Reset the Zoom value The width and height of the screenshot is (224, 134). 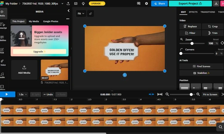click(x=216, y=39)
